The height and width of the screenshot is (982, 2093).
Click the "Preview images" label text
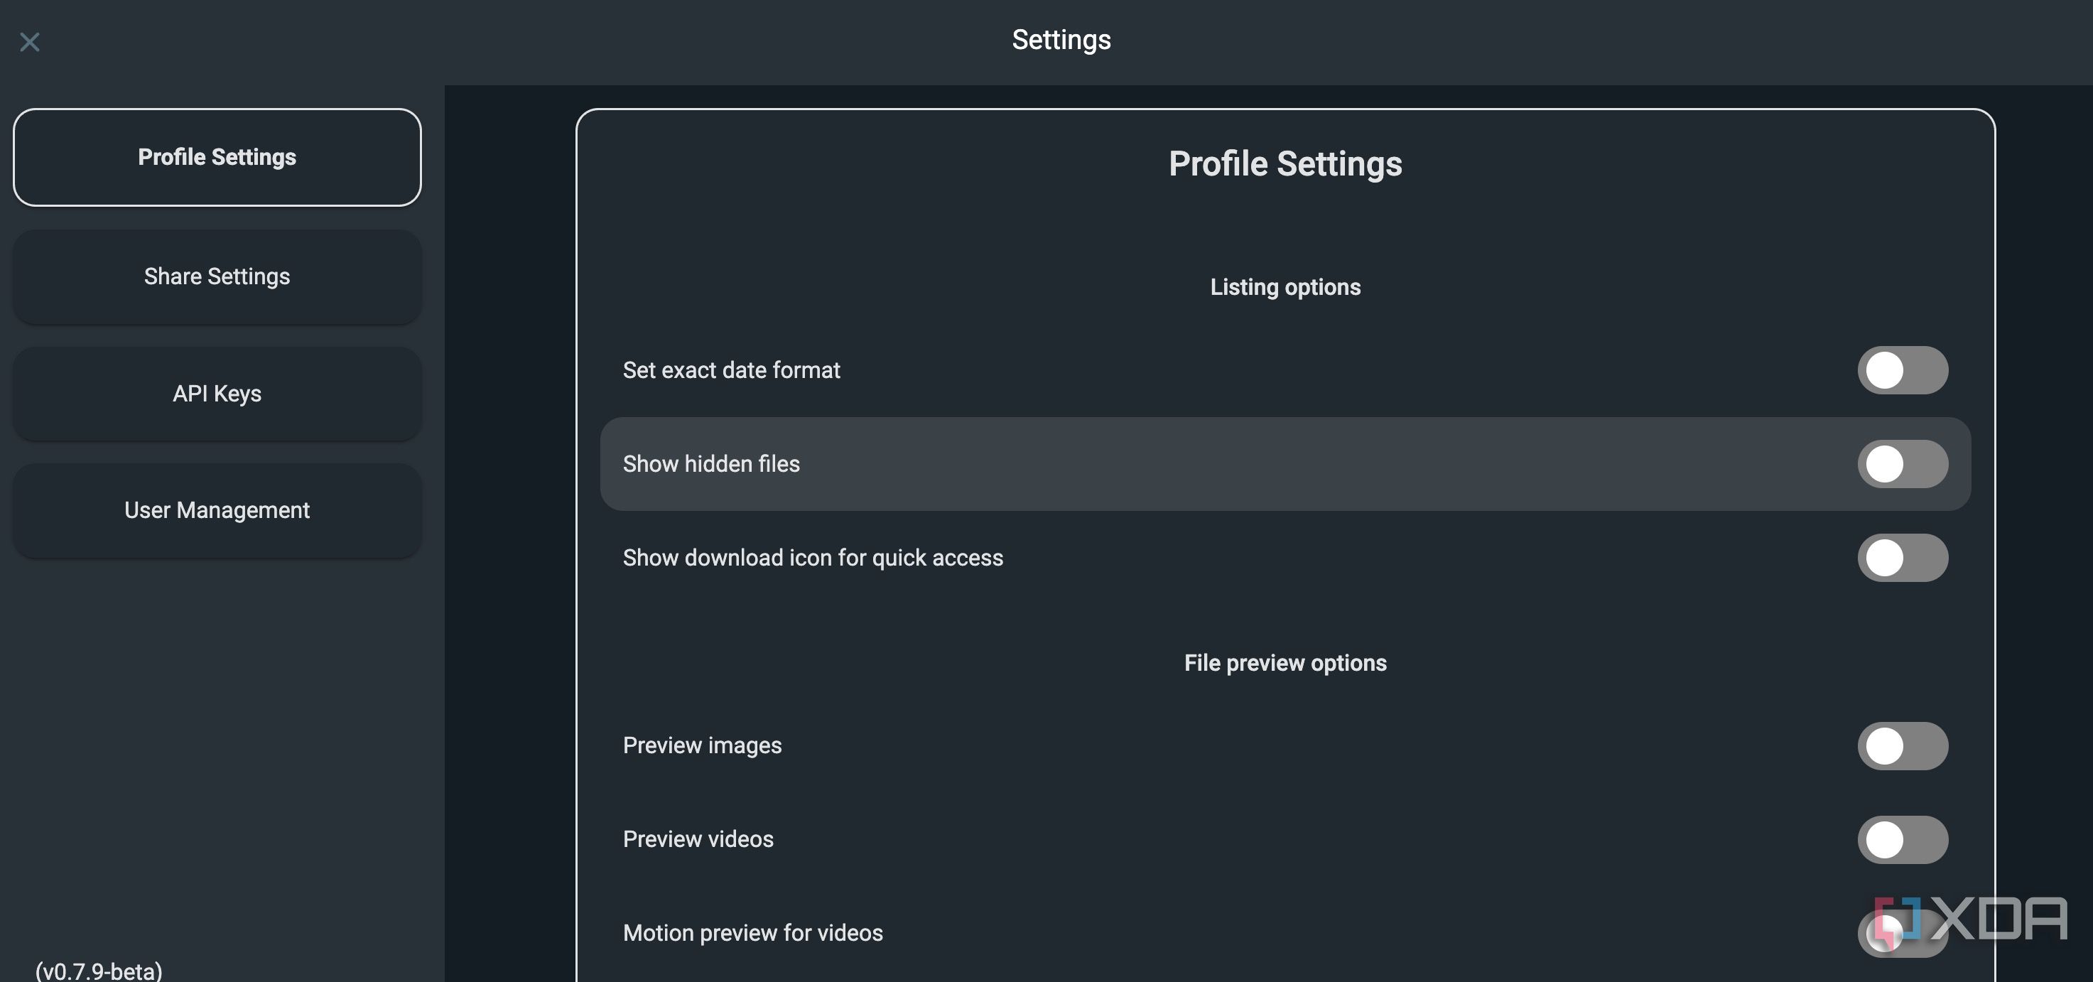pos(702,745)
